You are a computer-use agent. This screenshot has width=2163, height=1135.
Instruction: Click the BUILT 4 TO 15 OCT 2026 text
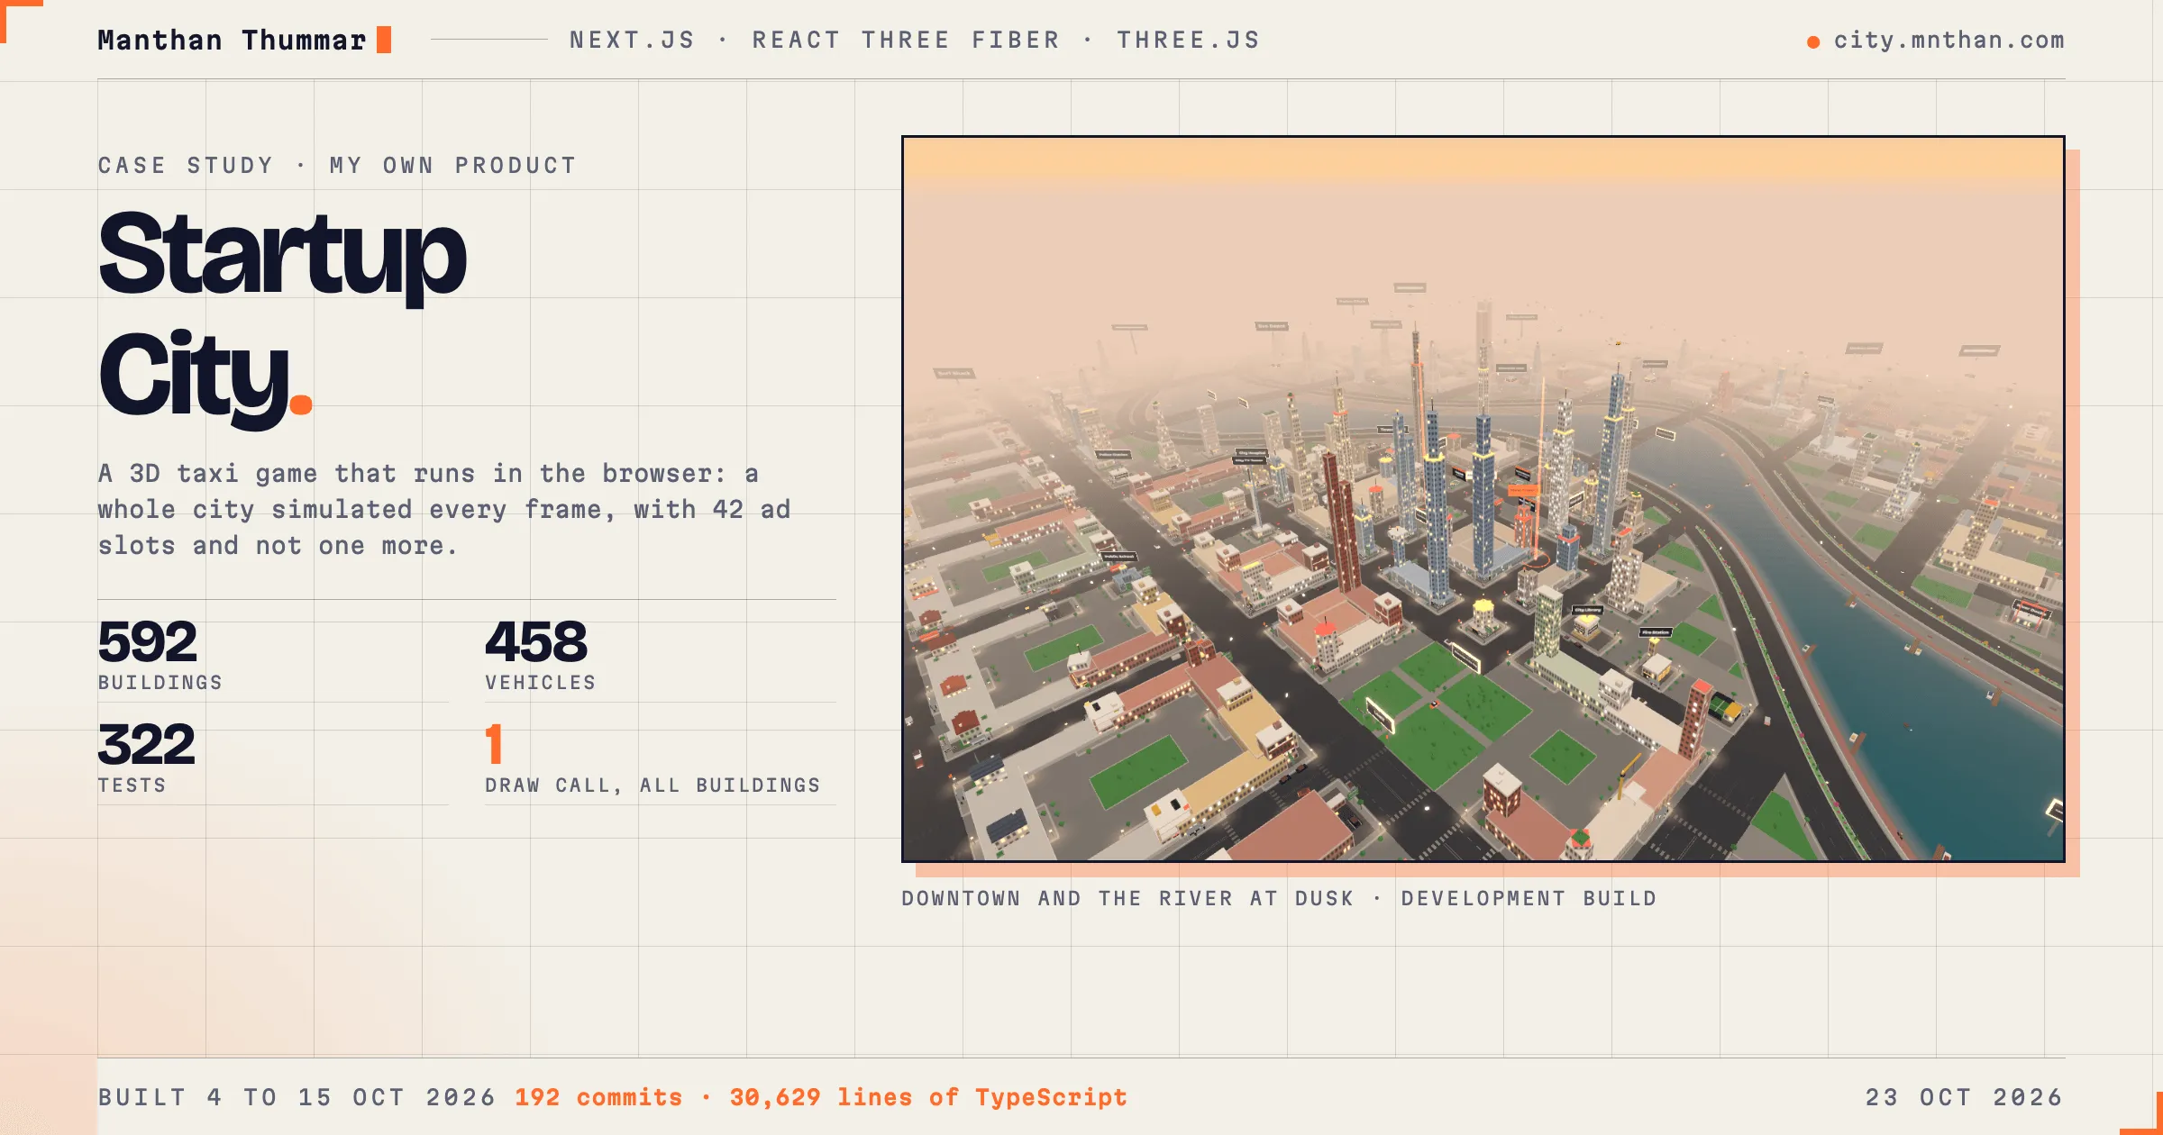click(x=297, y=1097)
